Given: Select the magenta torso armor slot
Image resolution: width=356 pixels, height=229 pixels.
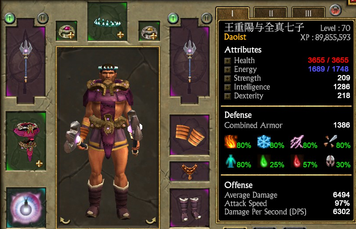Looking at the screenshot, I should pyautogui.click(x=26, y=141).
